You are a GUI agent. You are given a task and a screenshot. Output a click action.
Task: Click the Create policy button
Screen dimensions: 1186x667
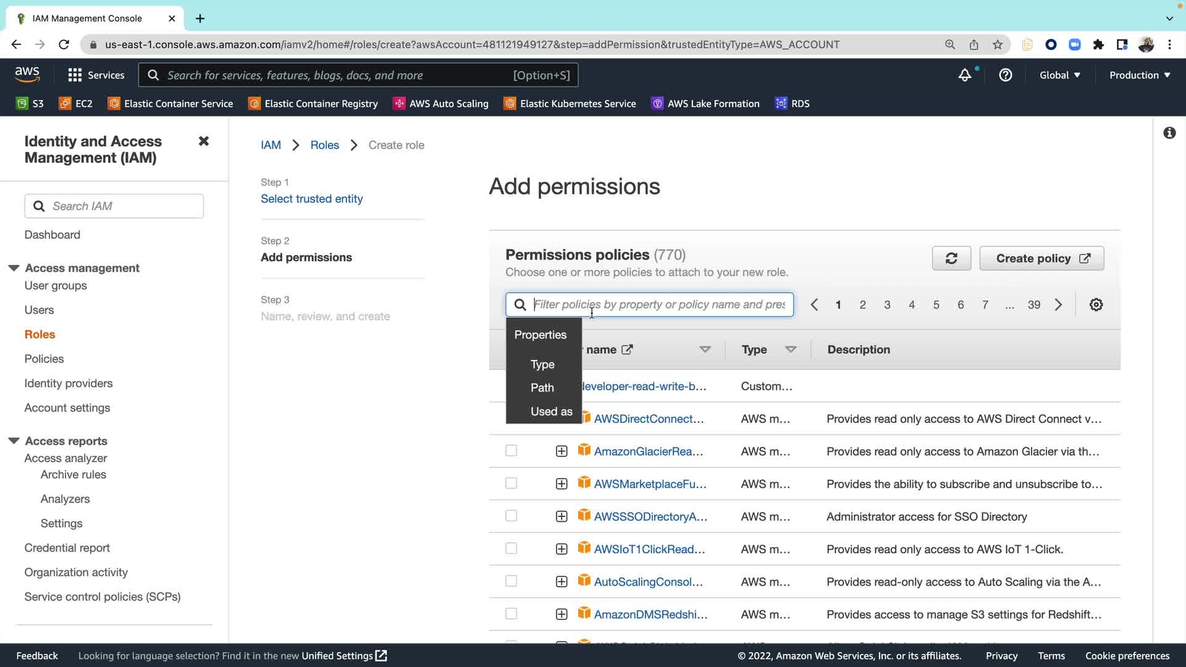[x=1041, y=259]
